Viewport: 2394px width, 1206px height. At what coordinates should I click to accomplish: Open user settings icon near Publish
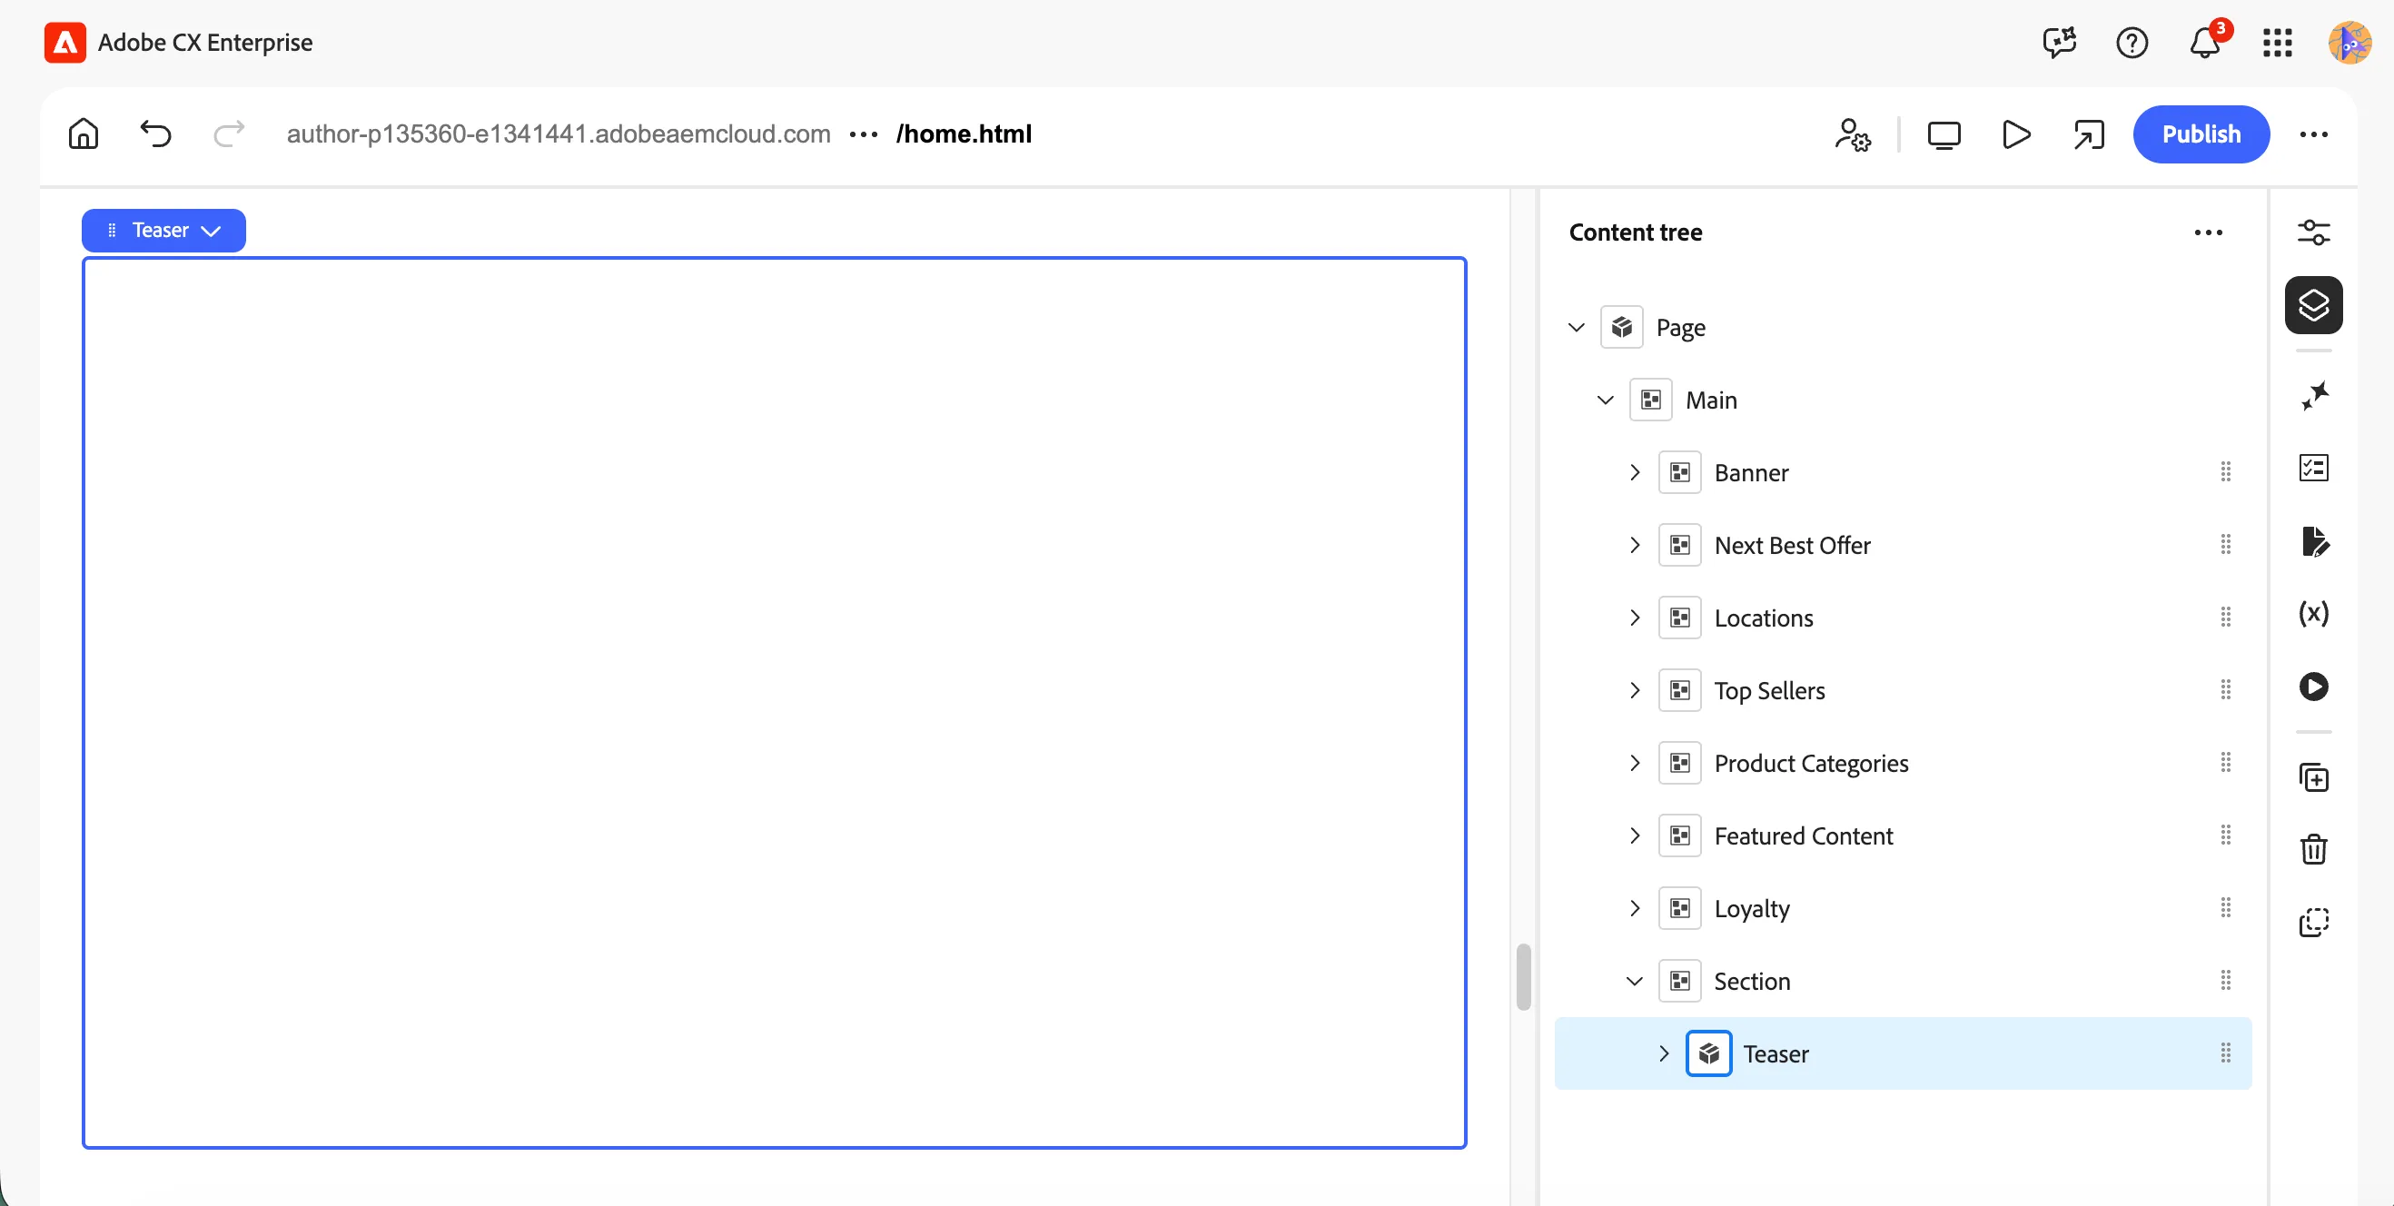[x=1853, y=134]
